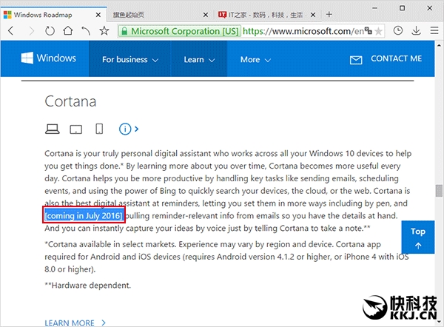444x327 pixels.
Task: Click the Top button to jump up
Action: pyautogui.click(x=417, y=237)
